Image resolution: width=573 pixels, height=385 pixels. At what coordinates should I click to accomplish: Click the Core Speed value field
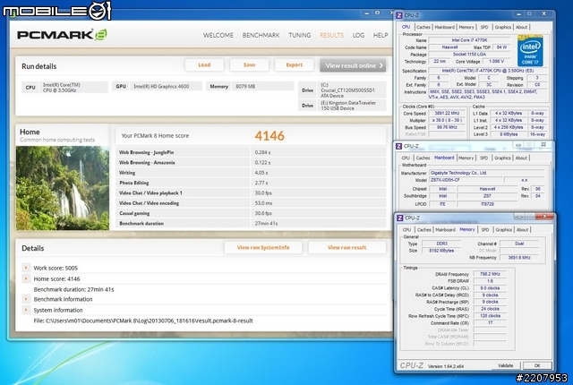(x=448, y=113)
